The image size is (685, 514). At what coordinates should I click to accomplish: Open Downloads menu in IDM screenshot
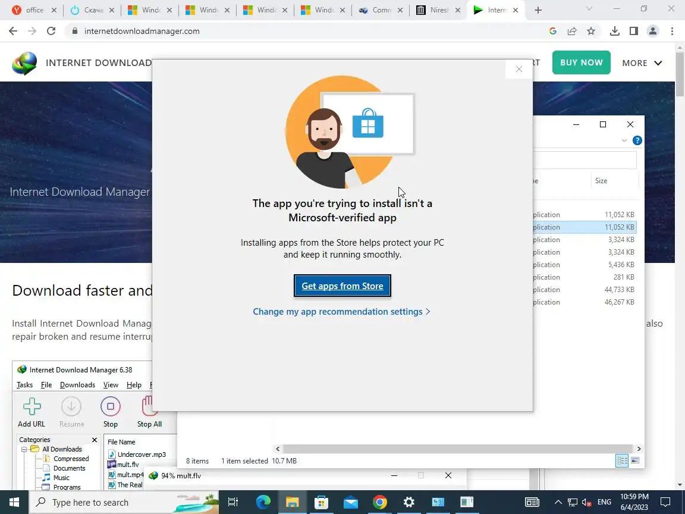coord(77,385)
